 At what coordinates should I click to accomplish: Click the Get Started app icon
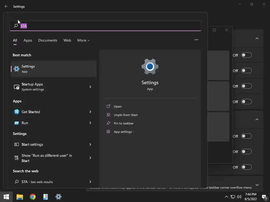(17, 112)
